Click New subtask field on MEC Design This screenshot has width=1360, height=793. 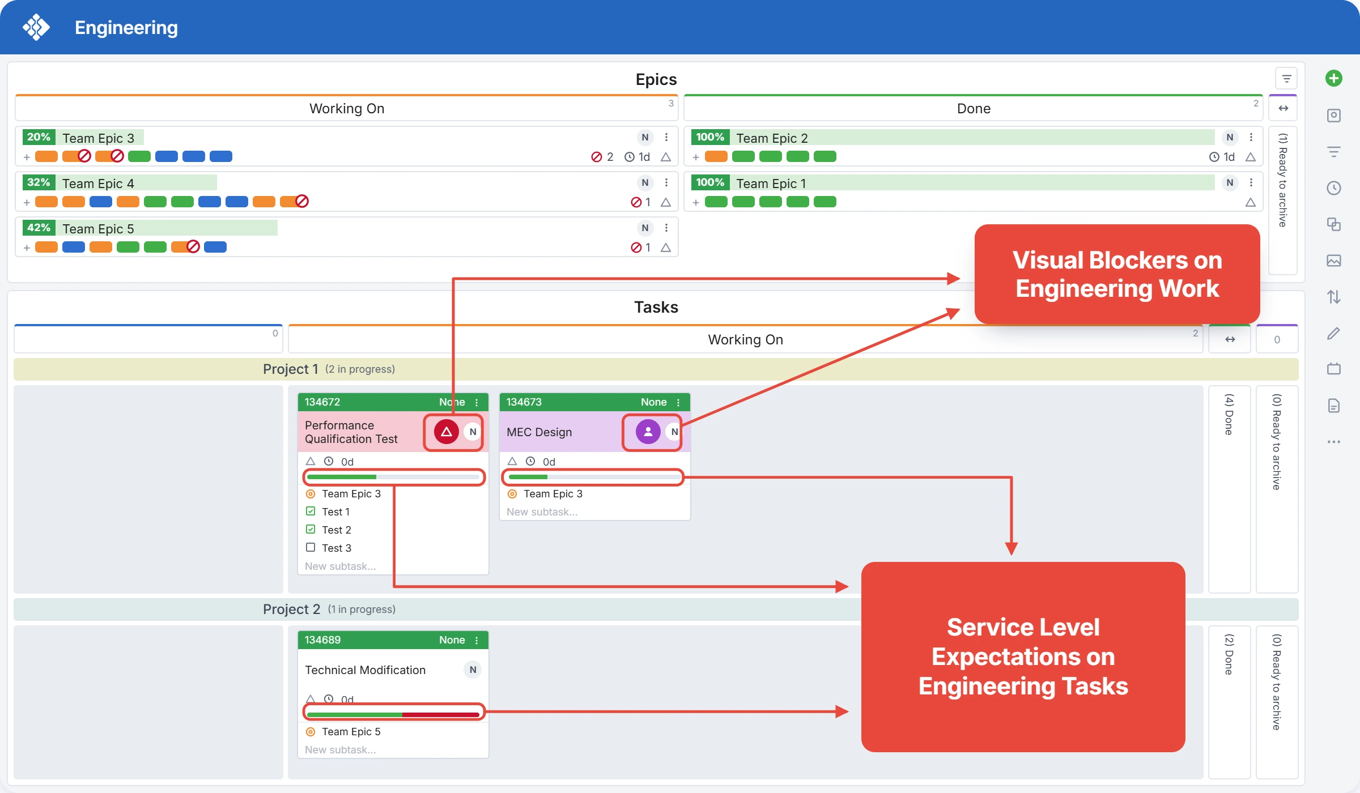pyautogui.click(x=542, y=512)
